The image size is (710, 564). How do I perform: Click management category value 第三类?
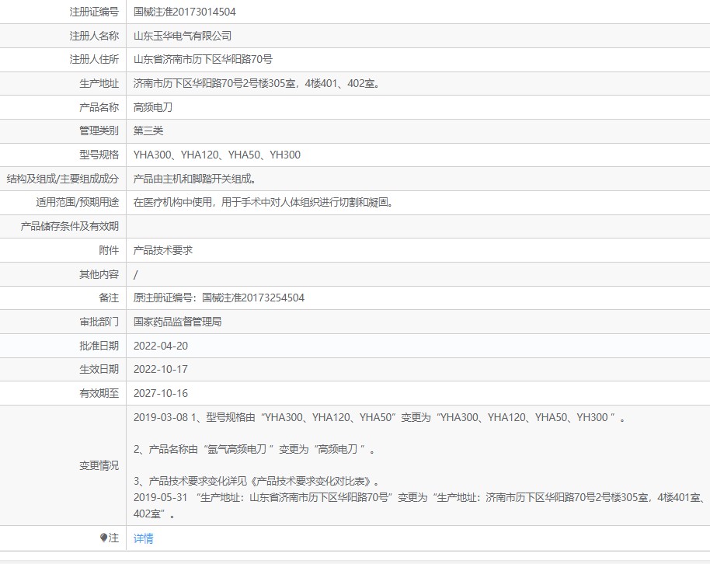[148, 131]
